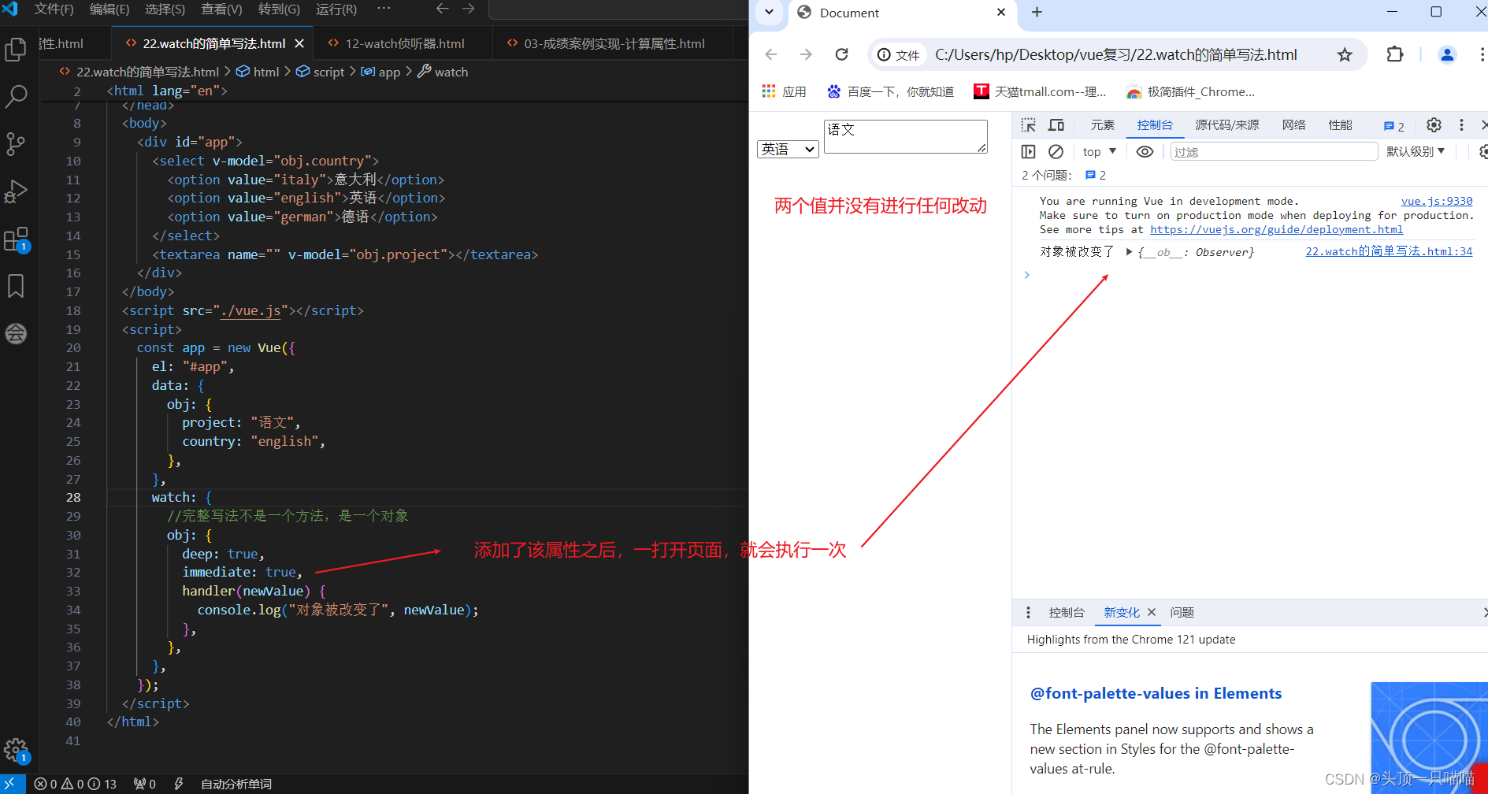Click the errors and warnings status item
Viewport: 1488px width, 794px height.
[75, 784]
